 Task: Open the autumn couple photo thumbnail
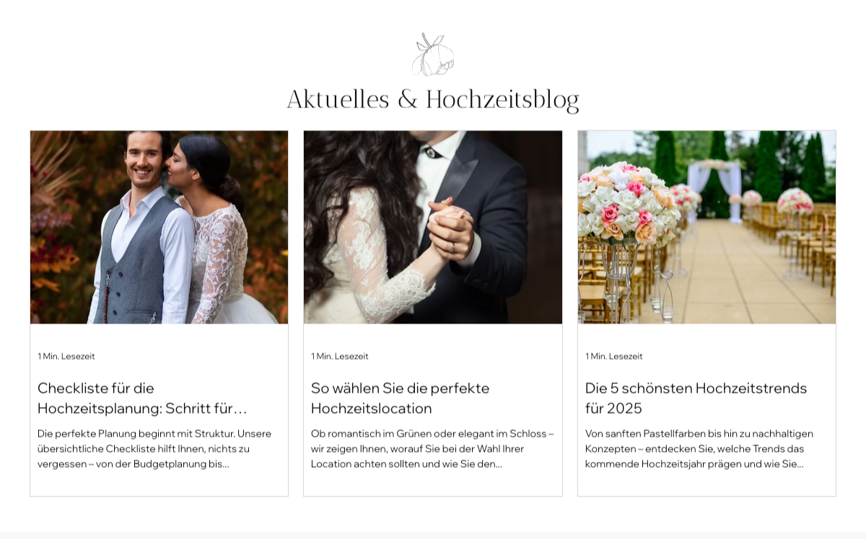pos(159,227)
